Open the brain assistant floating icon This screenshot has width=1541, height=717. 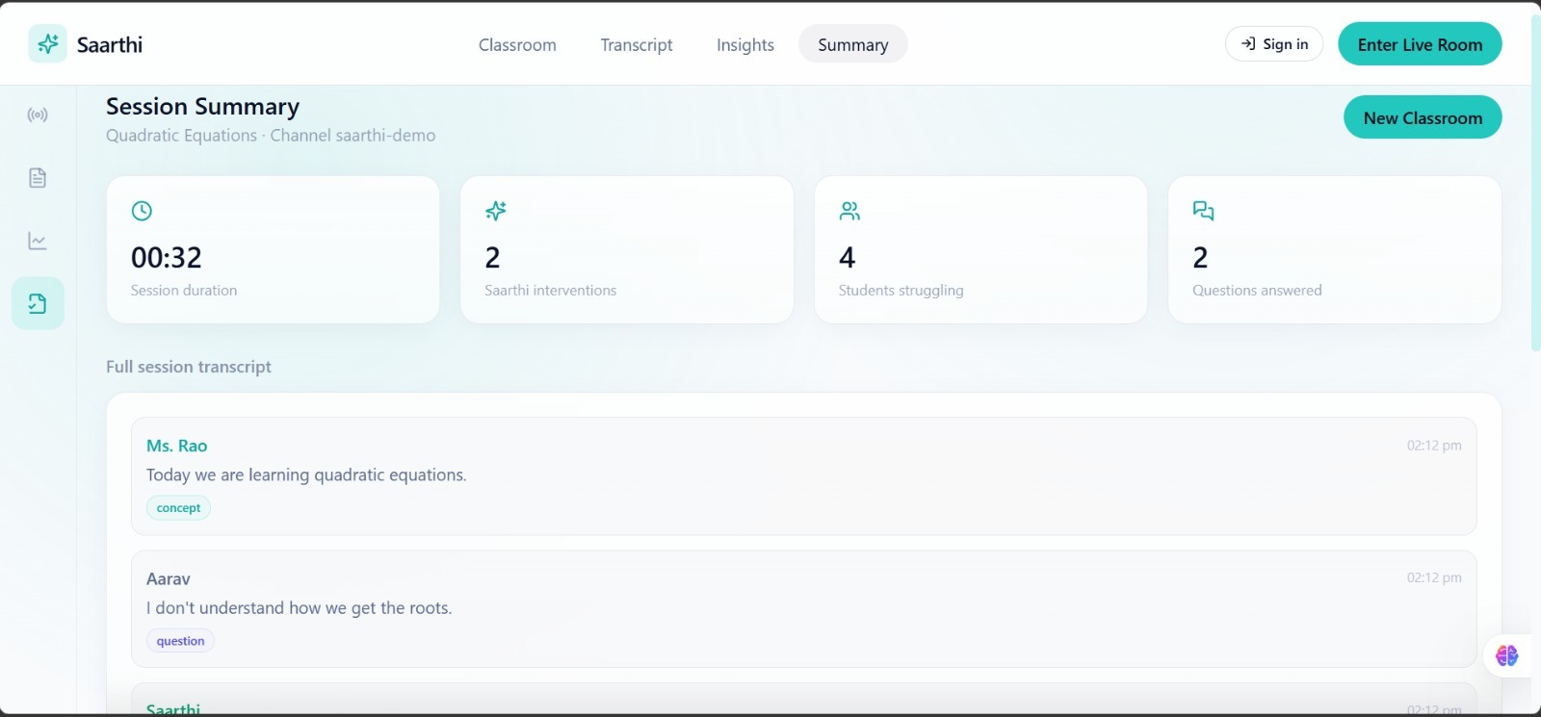coord(1507,656)
